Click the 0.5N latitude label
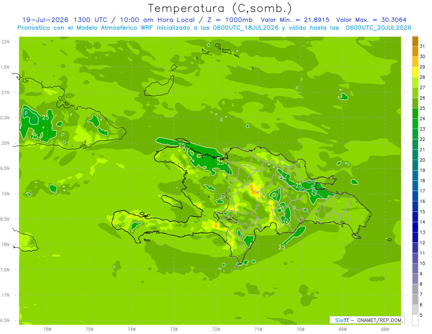432x334 pixels. pos(5,118)
